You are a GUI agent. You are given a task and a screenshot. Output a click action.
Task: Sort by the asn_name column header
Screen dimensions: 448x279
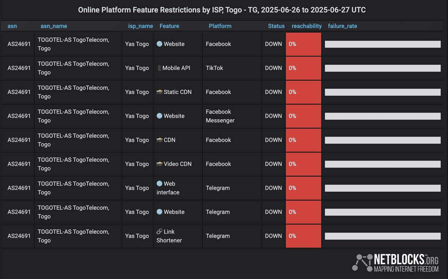pyautogui.click(x=54, y=26)
